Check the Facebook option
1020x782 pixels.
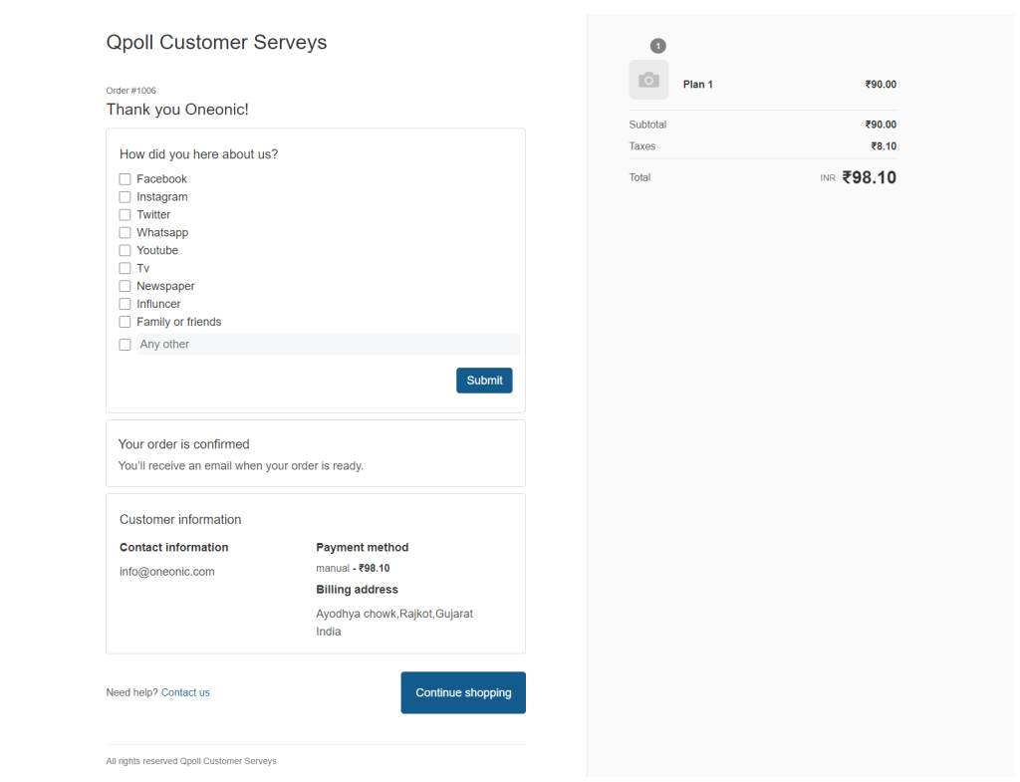(x=125, y=179)
